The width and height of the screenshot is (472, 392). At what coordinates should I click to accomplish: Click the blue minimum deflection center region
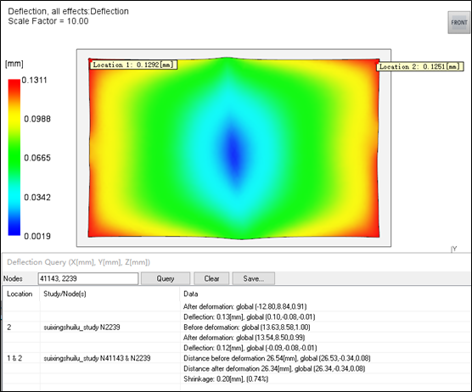(x=234, y=149)
